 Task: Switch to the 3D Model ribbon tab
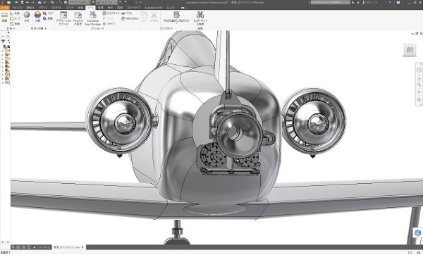56,8
